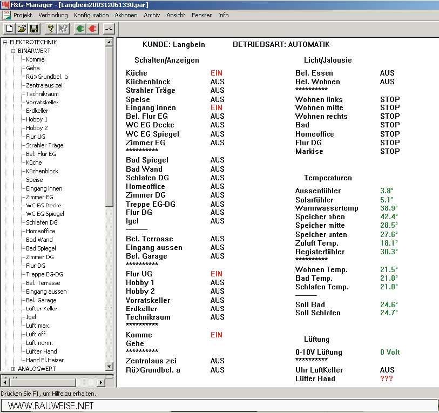Click the New file toolbar icon
Image resolution: width=439 pixels, height=413 pixels.
[9, 29]
